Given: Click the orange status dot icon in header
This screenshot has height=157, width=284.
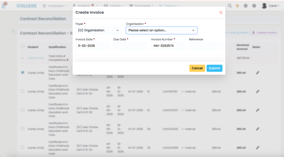Looking at the screenshot, I should pyautogui.click(x=238, y=6).
